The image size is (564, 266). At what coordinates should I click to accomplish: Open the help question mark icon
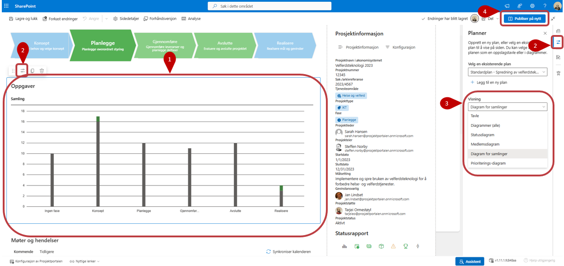pos(545,5)
